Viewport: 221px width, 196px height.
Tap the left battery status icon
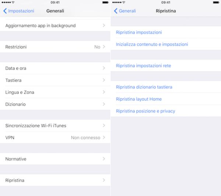point(105,3)
